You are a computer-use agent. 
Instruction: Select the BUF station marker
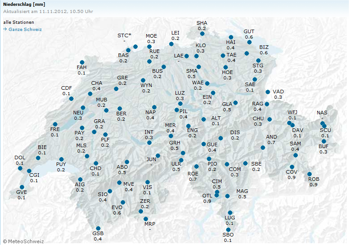pyautogui.click(x=323, y=141)
